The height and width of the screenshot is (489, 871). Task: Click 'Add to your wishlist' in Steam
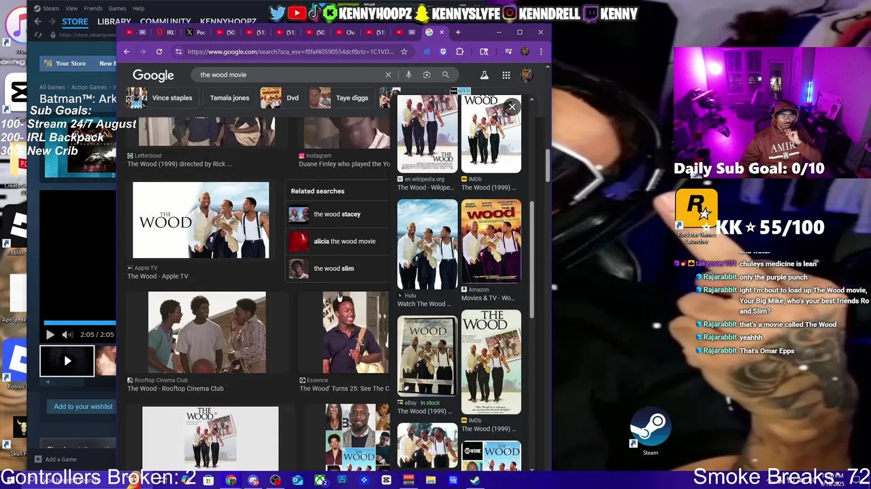click(x=83, y=406)
